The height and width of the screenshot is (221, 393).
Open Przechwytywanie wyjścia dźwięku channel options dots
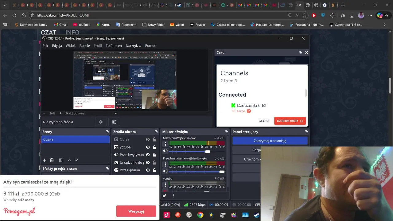click(165, 165)
